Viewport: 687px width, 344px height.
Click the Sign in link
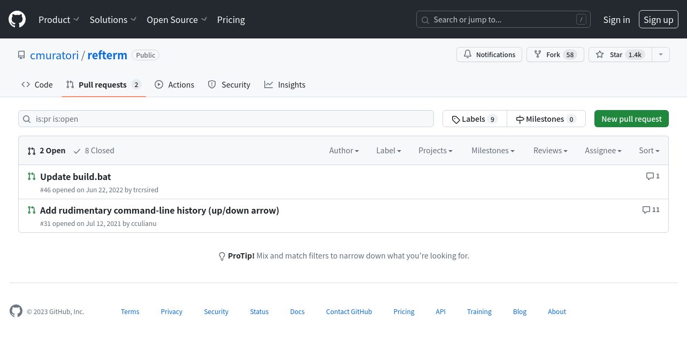[616, 20]
